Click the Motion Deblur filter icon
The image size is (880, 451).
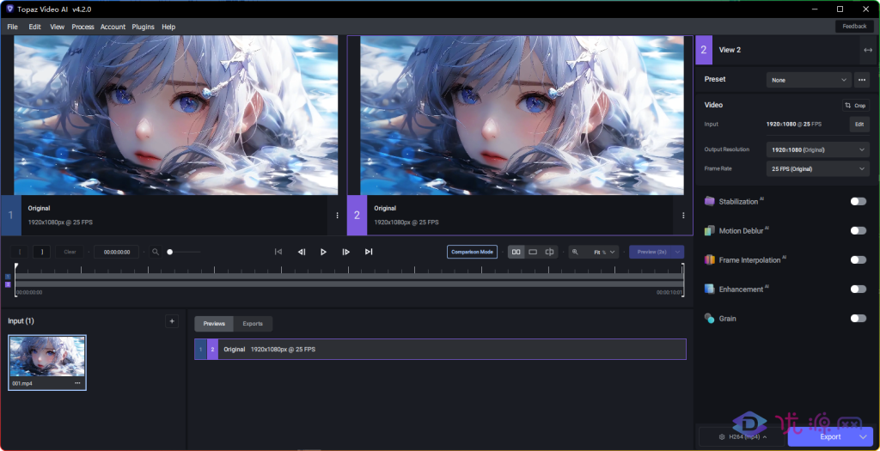click(709, 230)
